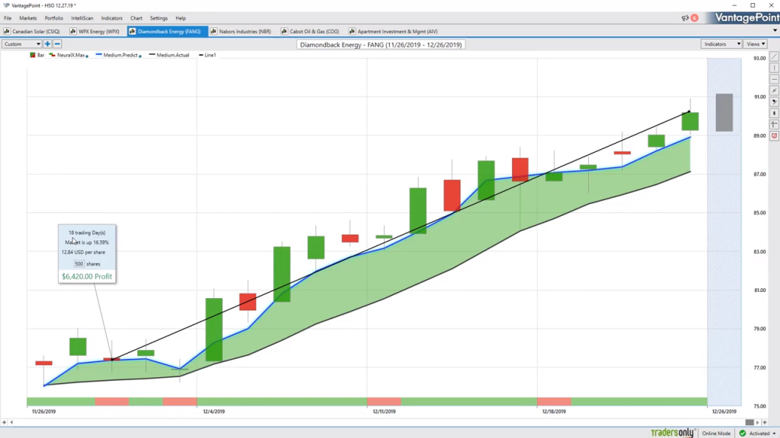Open the Chart menu
The width and height of the screenshot is (780, 438).
point(136,18)
